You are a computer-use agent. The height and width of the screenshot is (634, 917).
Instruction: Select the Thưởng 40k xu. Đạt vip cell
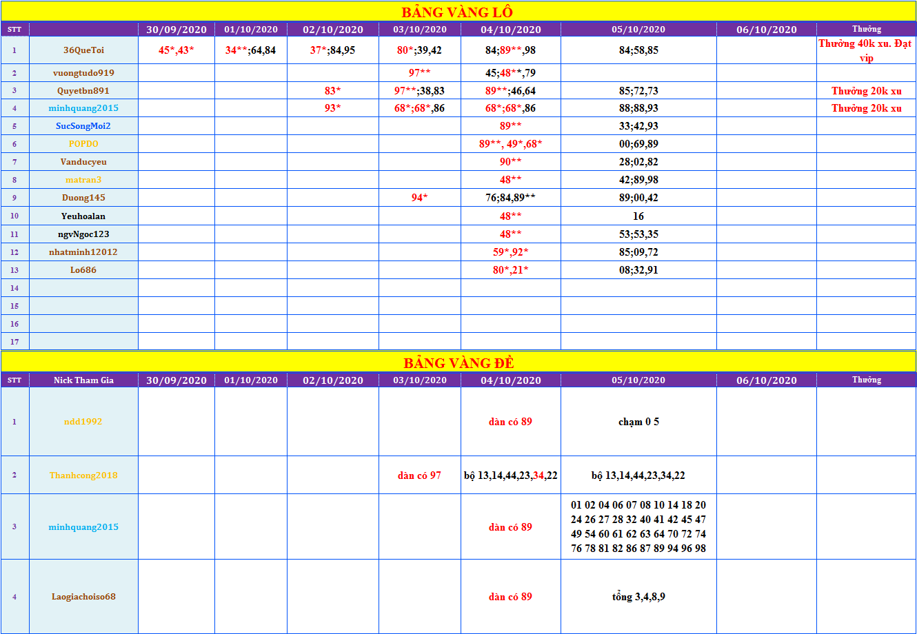(x=866, y=50)
